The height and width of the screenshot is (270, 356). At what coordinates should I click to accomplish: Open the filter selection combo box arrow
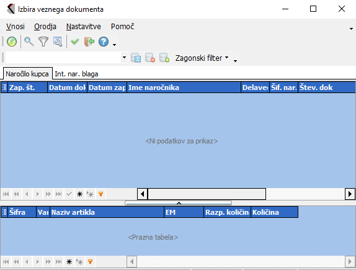pos(124,58)
